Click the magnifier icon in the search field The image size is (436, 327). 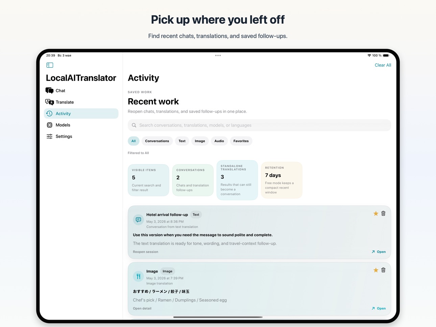tap(134, 125)
